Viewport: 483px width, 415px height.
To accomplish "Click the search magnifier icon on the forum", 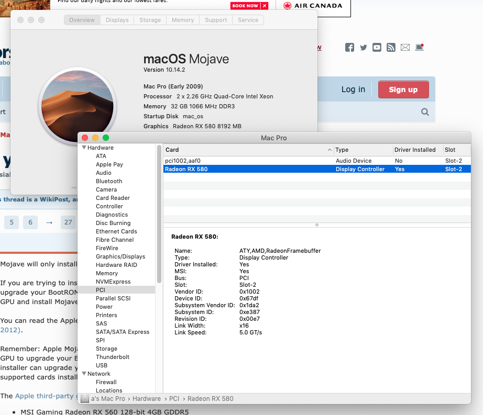I will point(425,111).
